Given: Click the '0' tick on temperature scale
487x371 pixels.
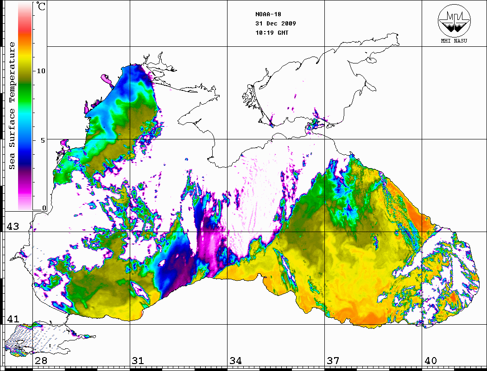Looking at the screenshot, I should point(44,208).
